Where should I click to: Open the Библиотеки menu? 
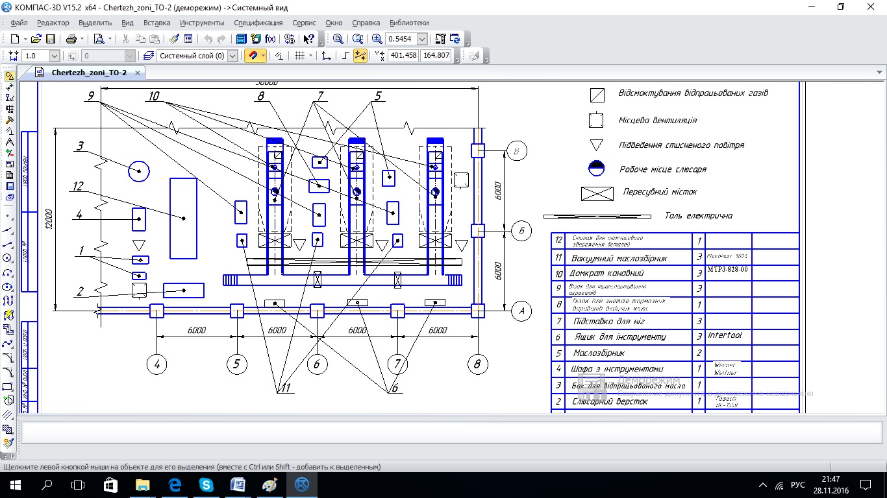[409, 23]
